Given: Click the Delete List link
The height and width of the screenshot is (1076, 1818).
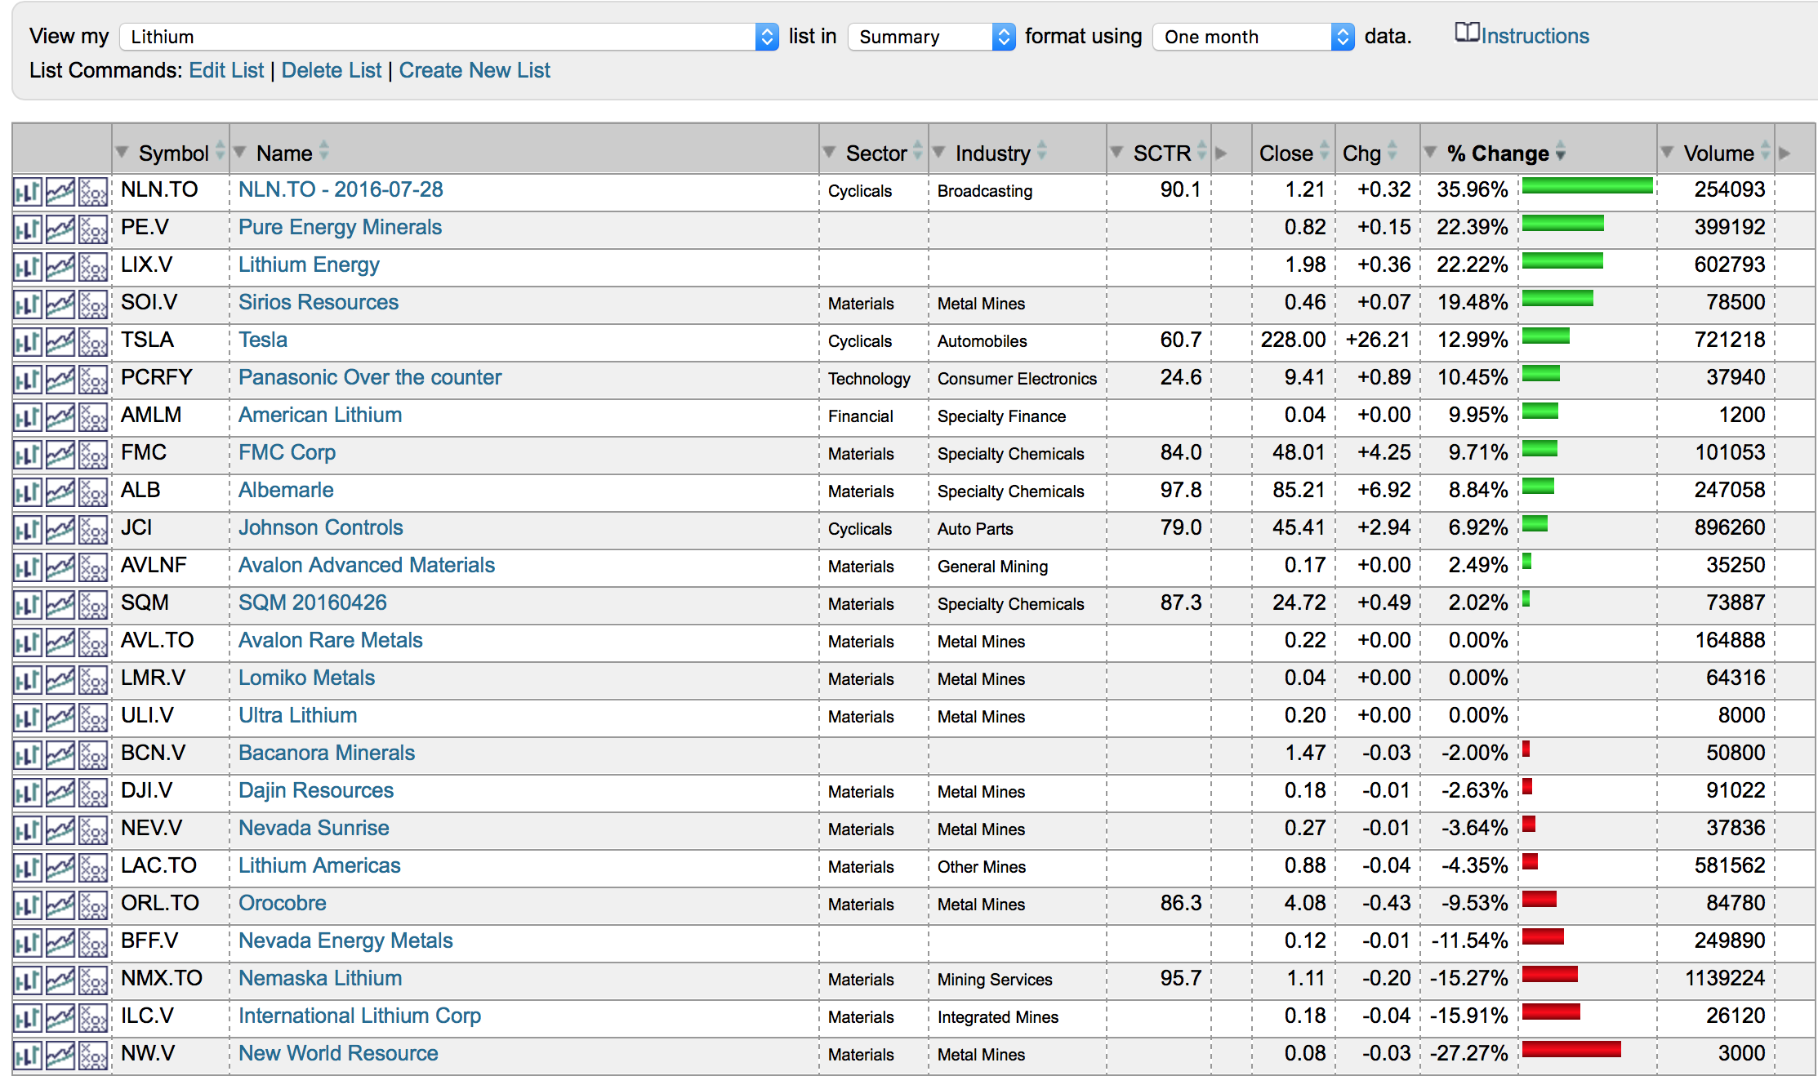Looking at the screenshot, I should (331, 70).
